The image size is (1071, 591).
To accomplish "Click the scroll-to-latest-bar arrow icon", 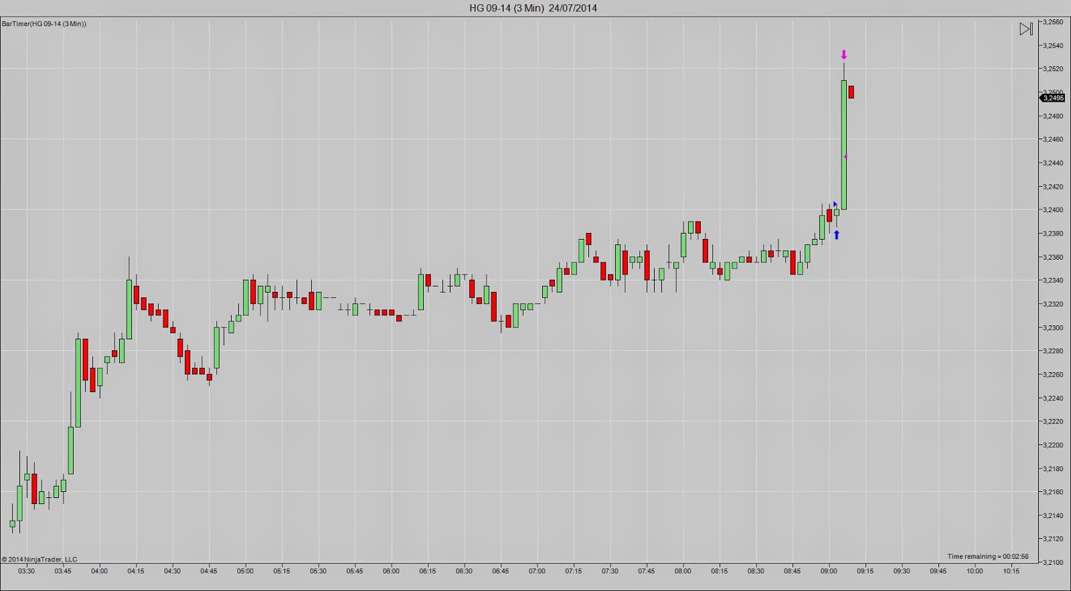I will 1026,29.
